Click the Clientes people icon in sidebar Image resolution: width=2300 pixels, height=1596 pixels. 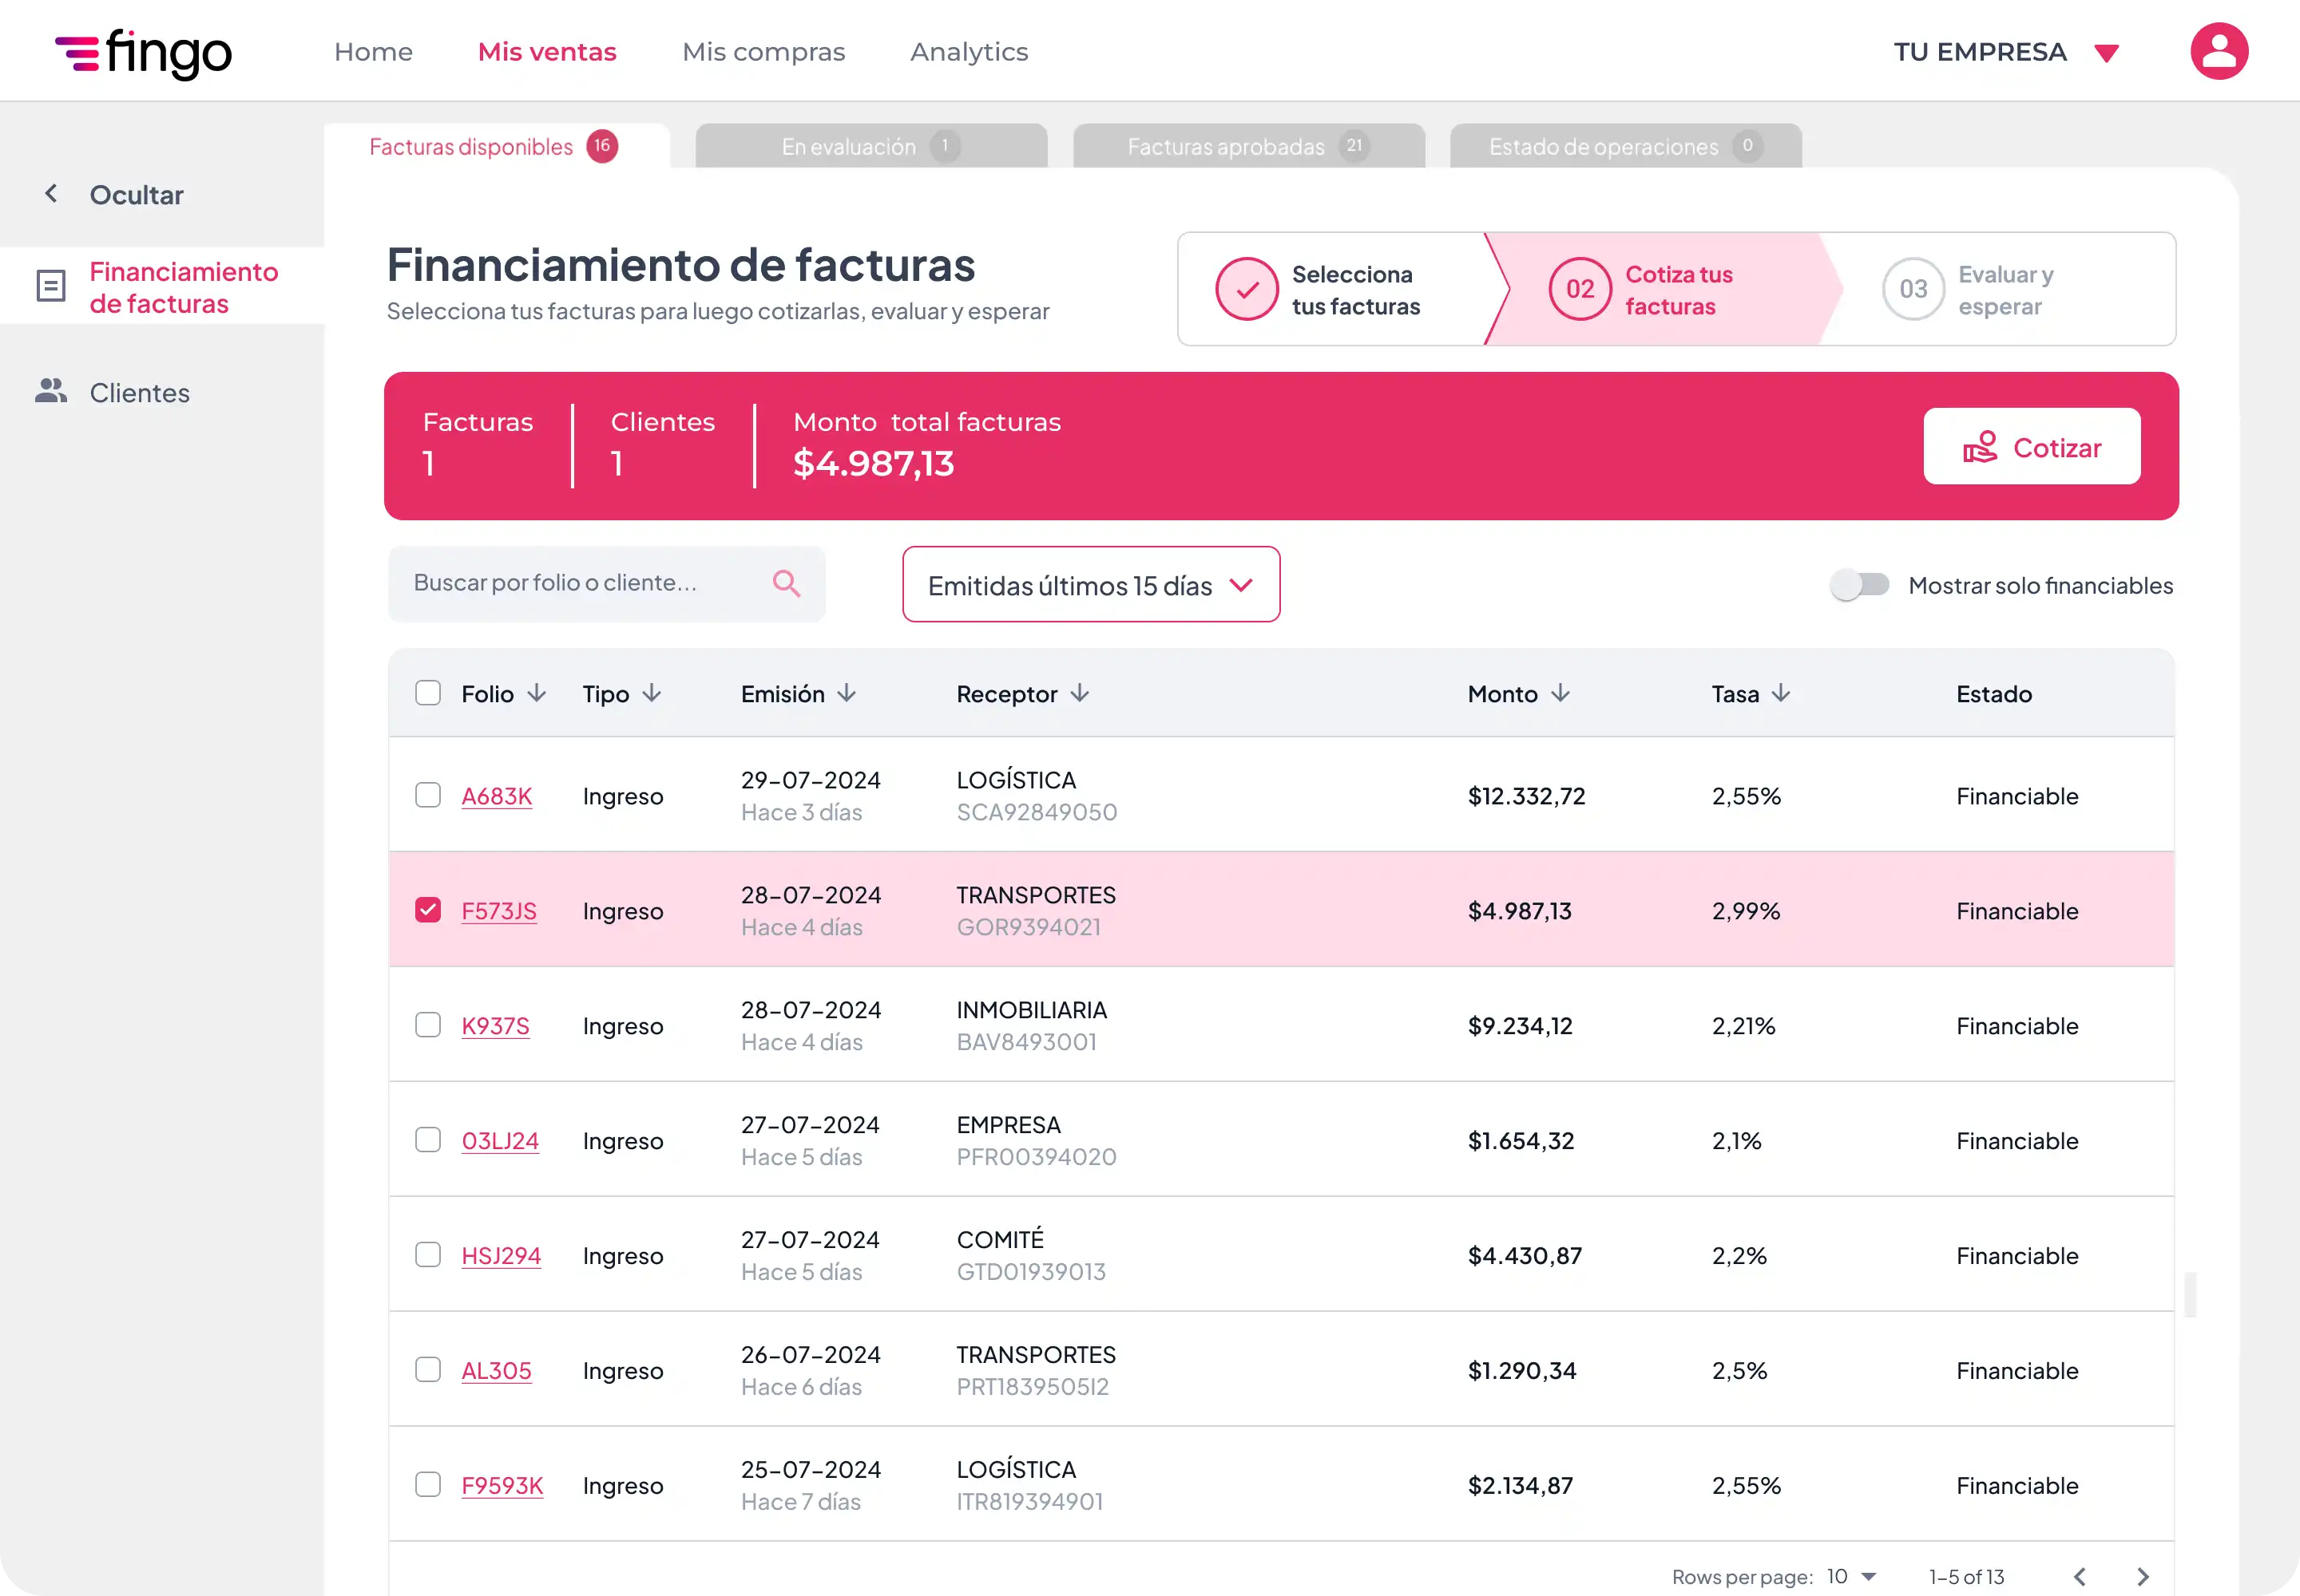(x=51, y=391)
